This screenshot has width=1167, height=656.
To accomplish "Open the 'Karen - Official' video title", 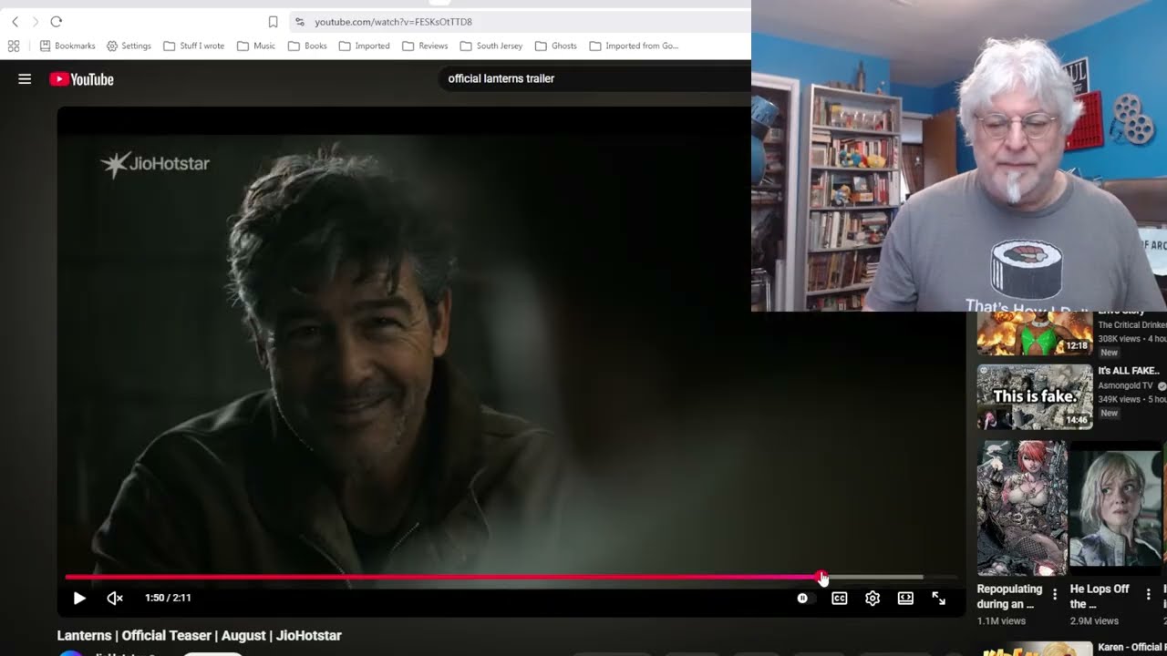I will tap(1131, 647).
